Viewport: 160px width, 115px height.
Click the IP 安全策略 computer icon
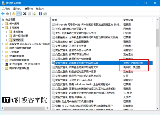click(7, 64)
